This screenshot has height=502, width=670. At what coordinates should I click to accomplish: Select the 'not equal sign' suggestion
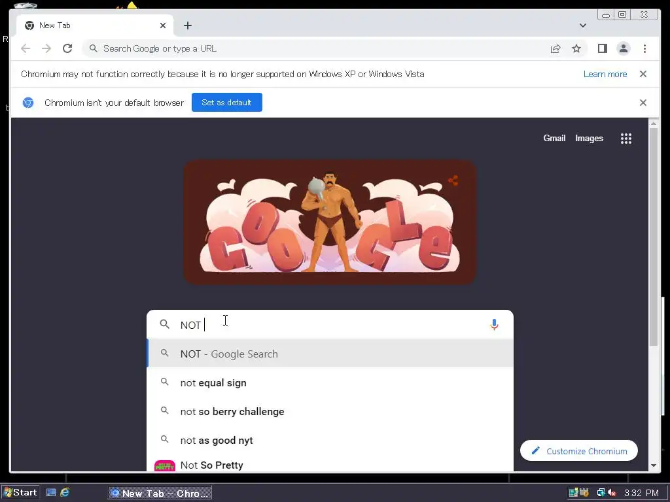(330, 382)
